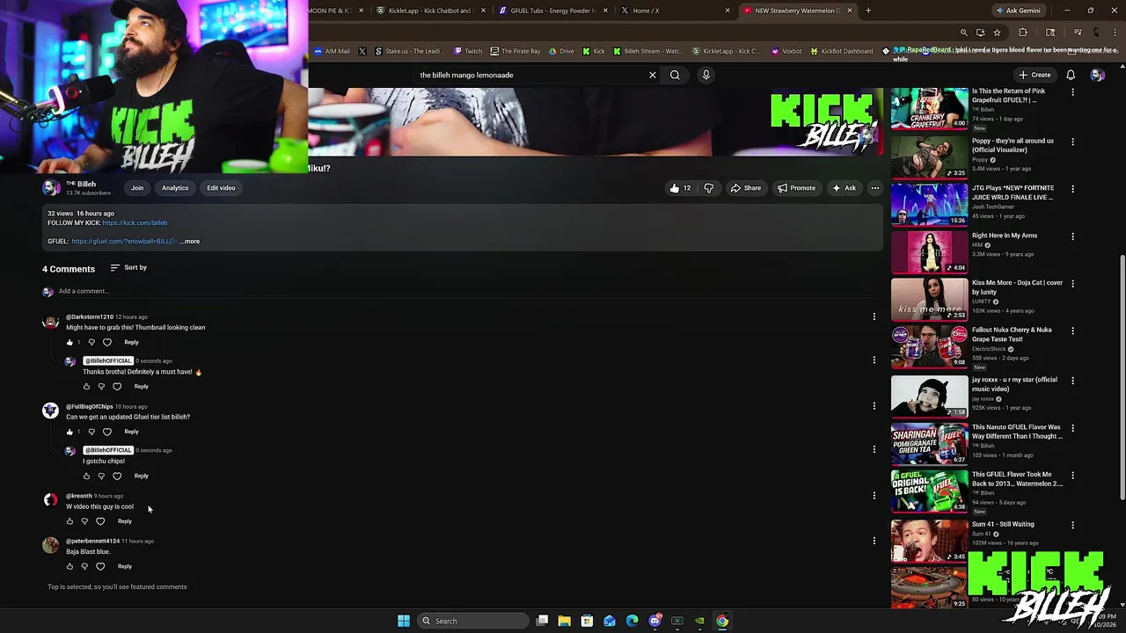Image resolution: width=1126 pixels, height=633 pixels.
Task: Open options for 'Kiss Me More' suggested video
Action: click(x=1072, y=284)
